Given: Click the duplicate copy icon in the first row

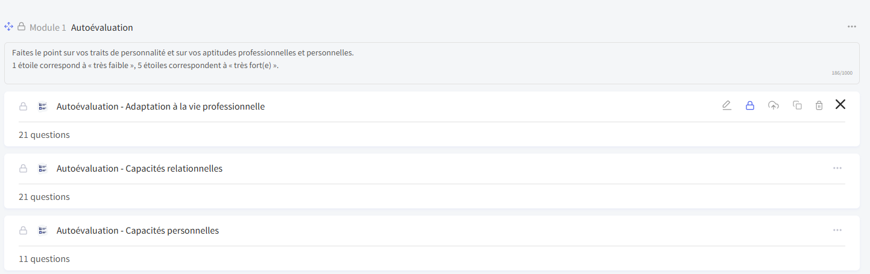Looking at the screenshot, I should [x=797, y=105].
